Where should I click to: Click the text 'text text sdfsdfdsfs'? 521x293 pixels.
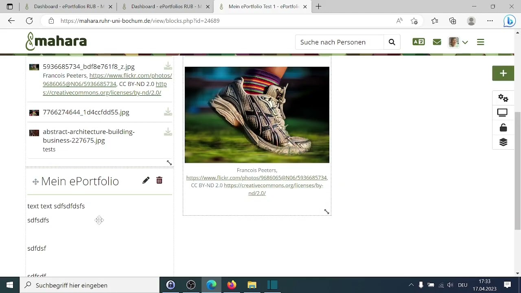(x=56, y=206)
